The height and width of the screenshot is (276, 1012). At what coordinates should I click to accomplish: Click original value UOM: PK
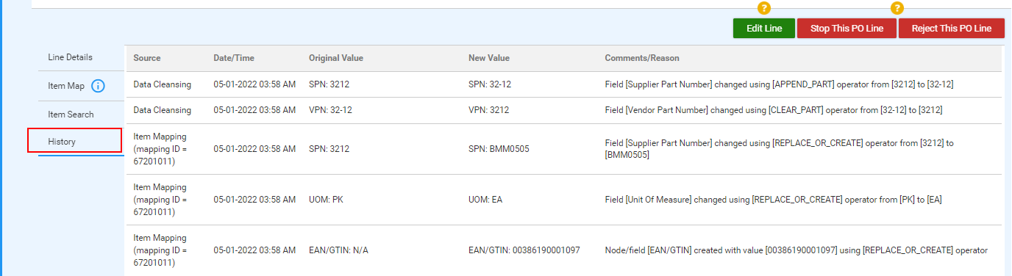tap(326, 200)
